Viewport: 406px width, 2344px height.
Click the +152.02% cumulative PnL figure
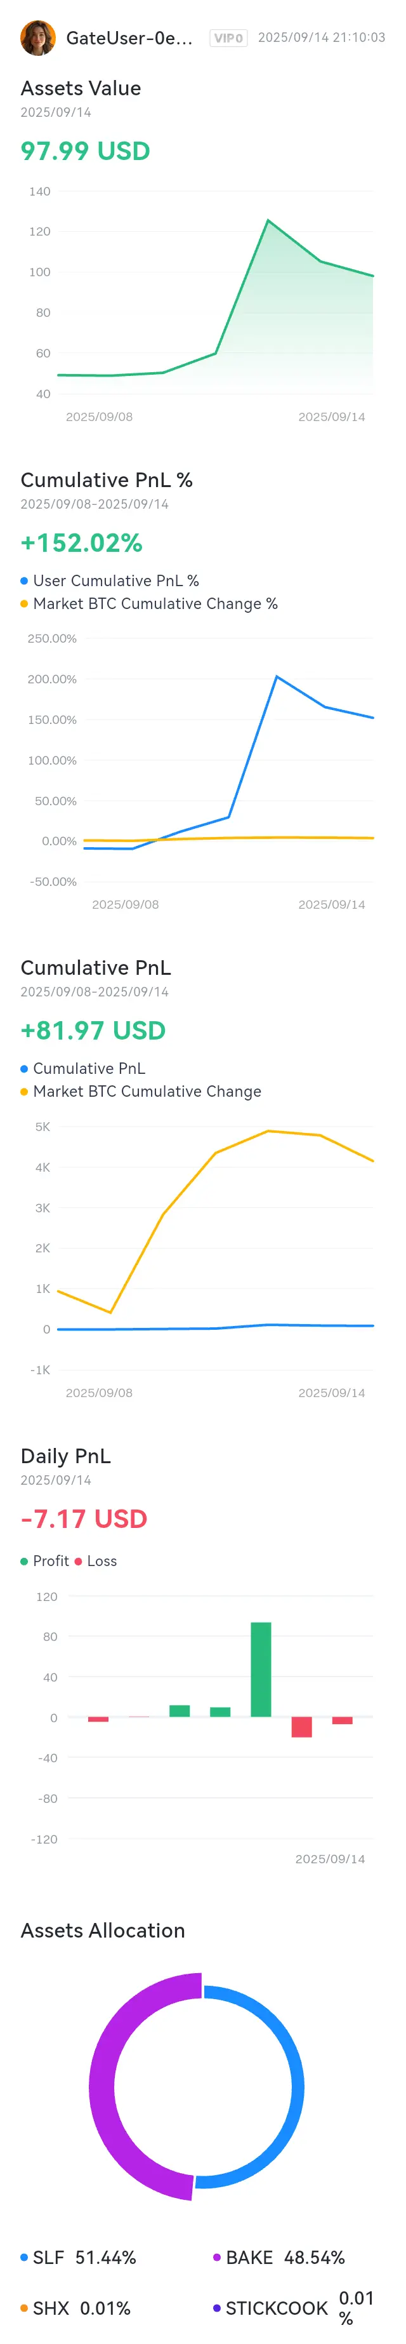tap(82, 543)
